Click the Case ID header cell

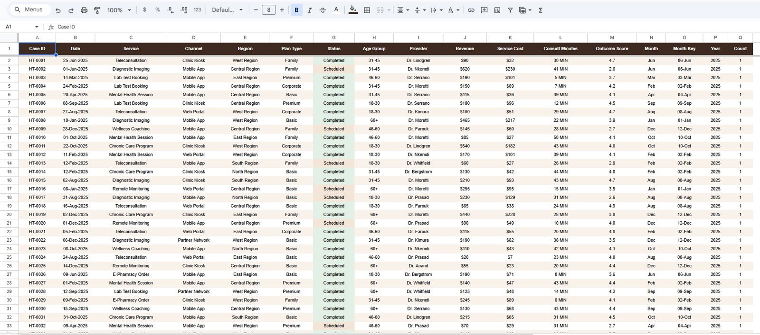click(37, 49)
